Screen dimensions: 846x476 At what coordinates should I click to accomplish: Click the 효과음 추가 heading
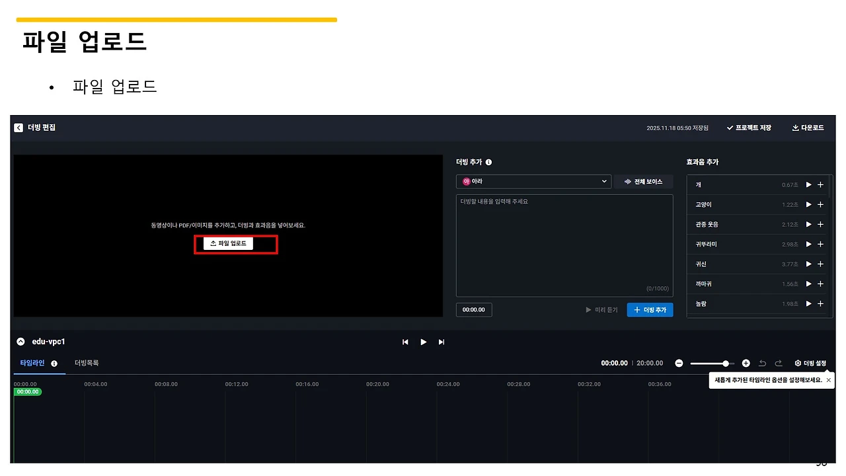click(703, 162)
